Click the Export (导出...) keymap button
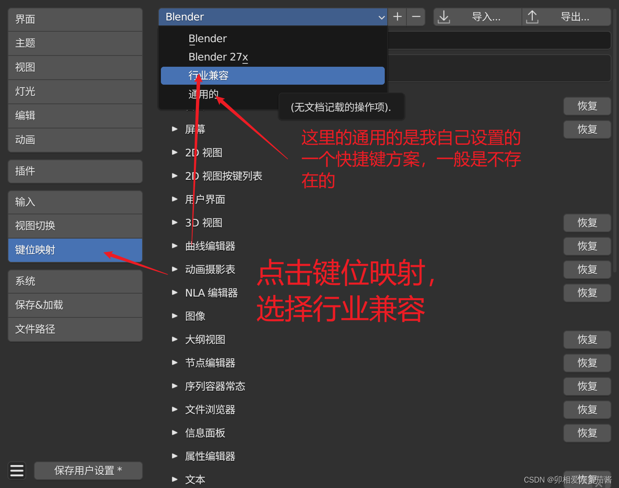This screenshot has height=488, width=619. pos(566,17)
